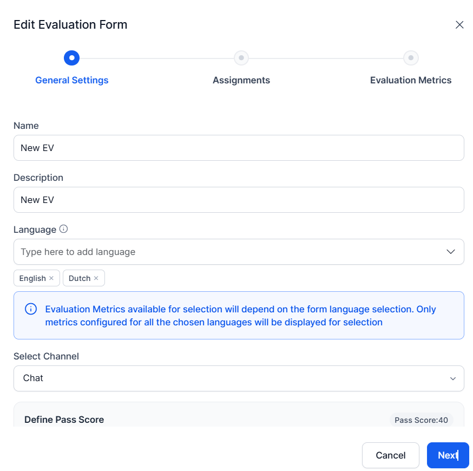This screenshot has height=471, width=473.
Task: Open the Select Channel dropdown arrow
Action: [452, 378]
